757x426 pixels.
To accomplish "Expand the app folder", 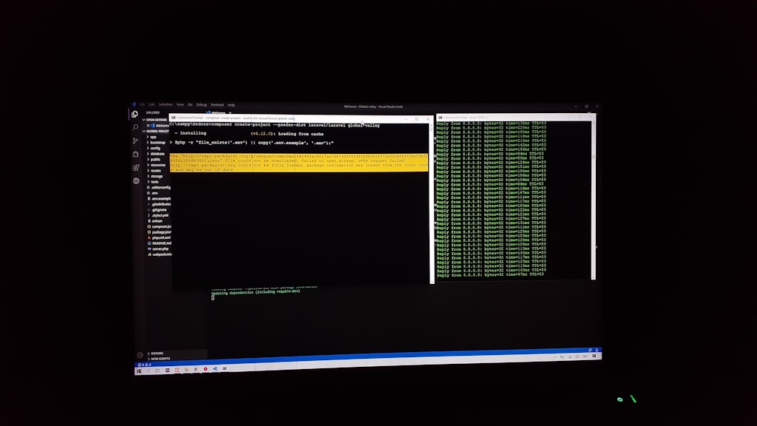I will click(153, 137).
